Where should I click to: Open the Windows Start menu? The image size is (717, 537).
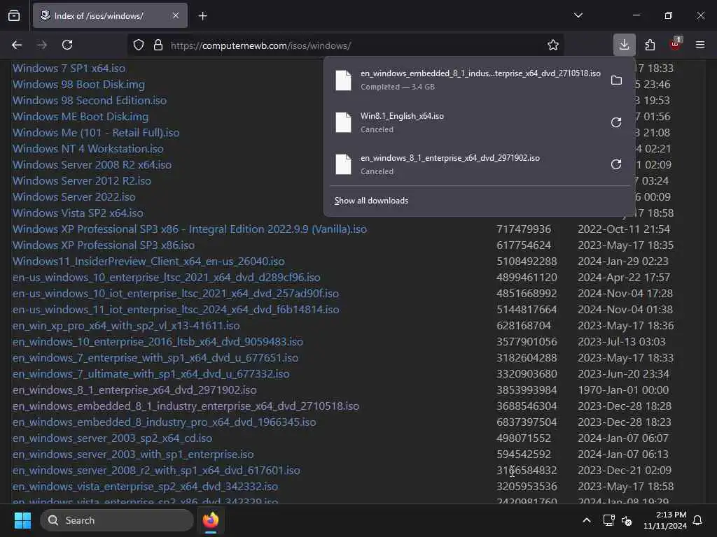point(22,520)
